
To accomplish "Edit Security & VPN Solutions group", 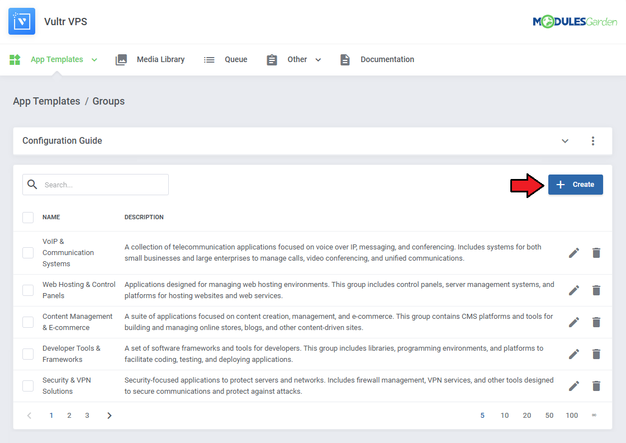I will 573,386.
